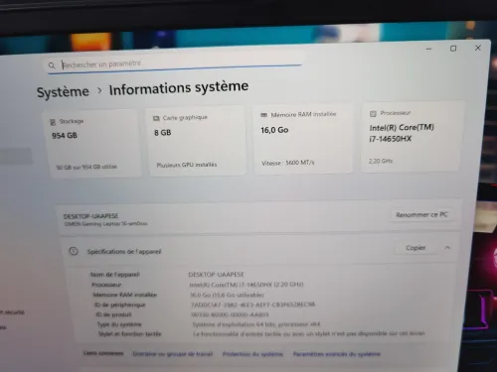Image resolution: width=497 pixels, height=372 pixels.
Task: Click the Mémoire RAM installée card icon
Action: click(263, 115)
